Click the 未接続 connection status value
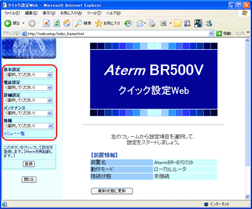The height and width of the screenshot is (209, 252). tap(162, 177)
